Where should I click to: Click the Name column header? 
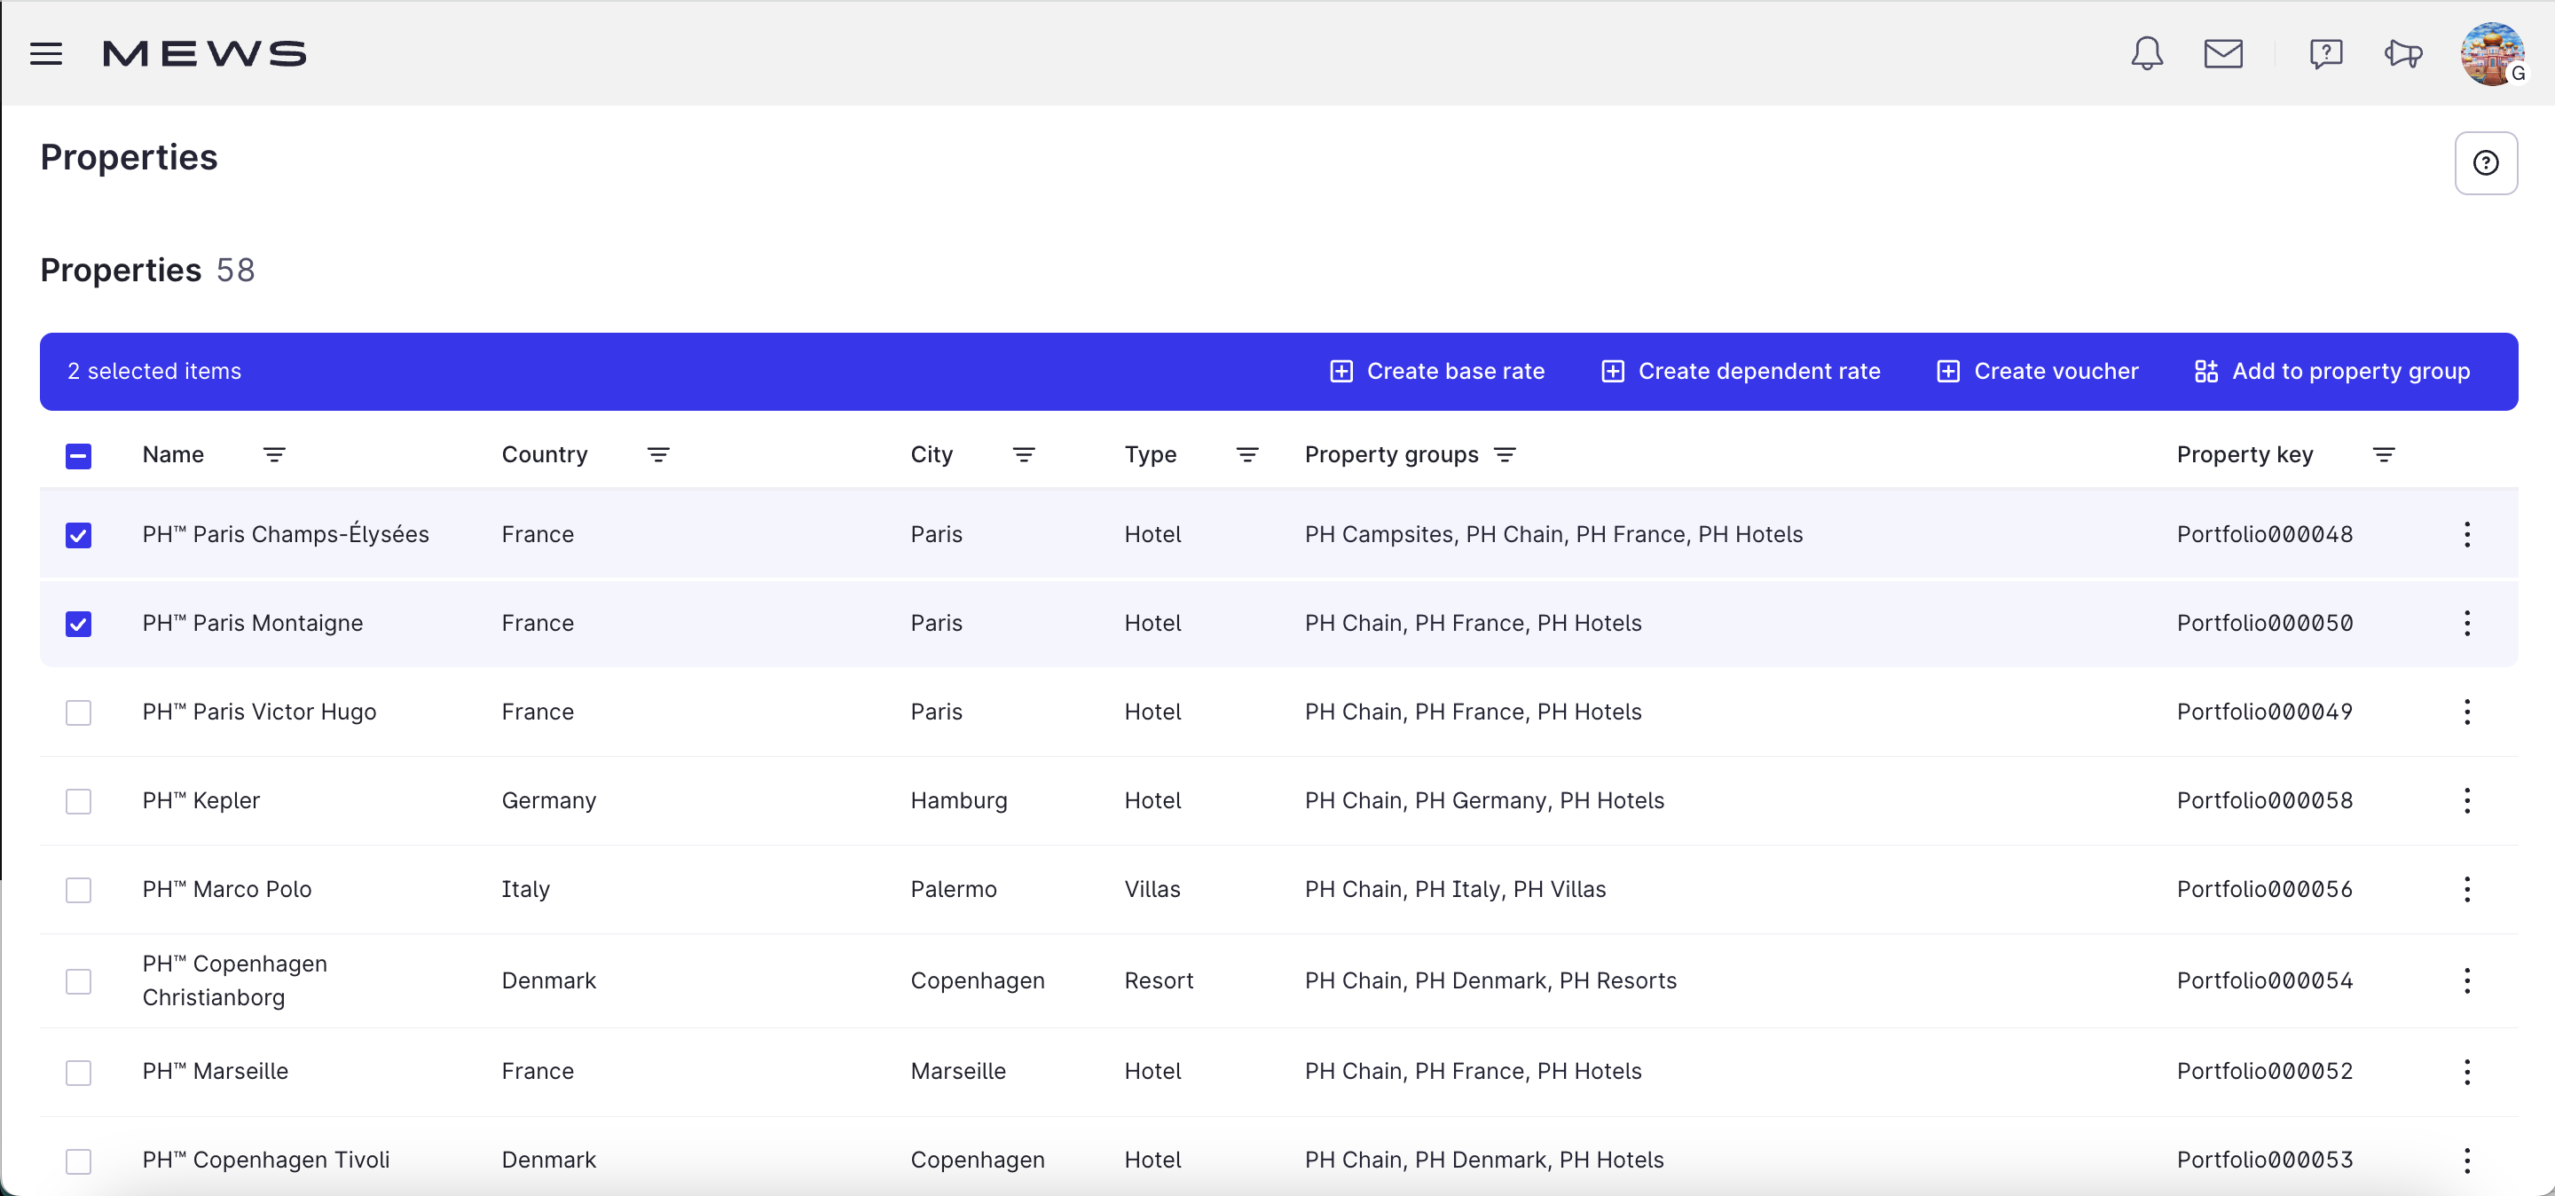[174, 454]
